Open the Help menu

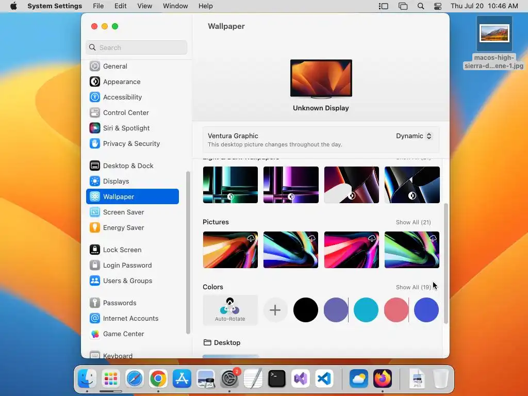205,6
